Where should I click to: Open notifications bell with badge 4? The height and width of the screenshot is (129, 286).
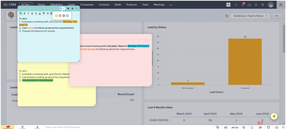[243, 4]
